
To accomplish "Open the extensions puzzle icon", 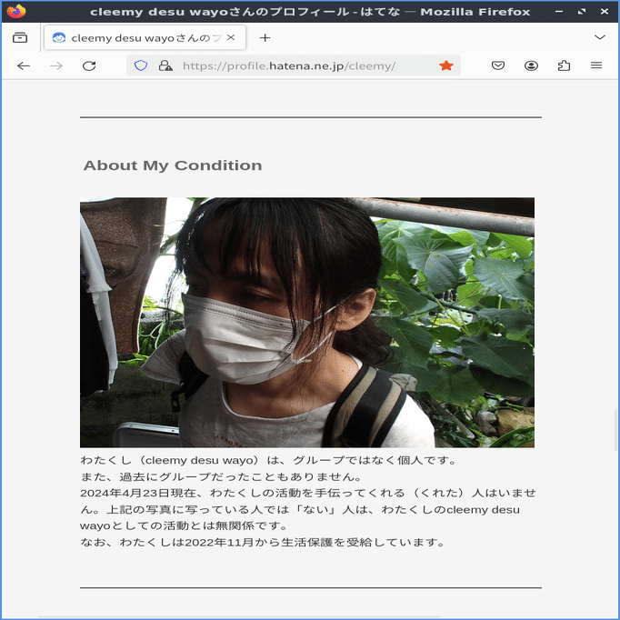I will click(x=564, y=65).
